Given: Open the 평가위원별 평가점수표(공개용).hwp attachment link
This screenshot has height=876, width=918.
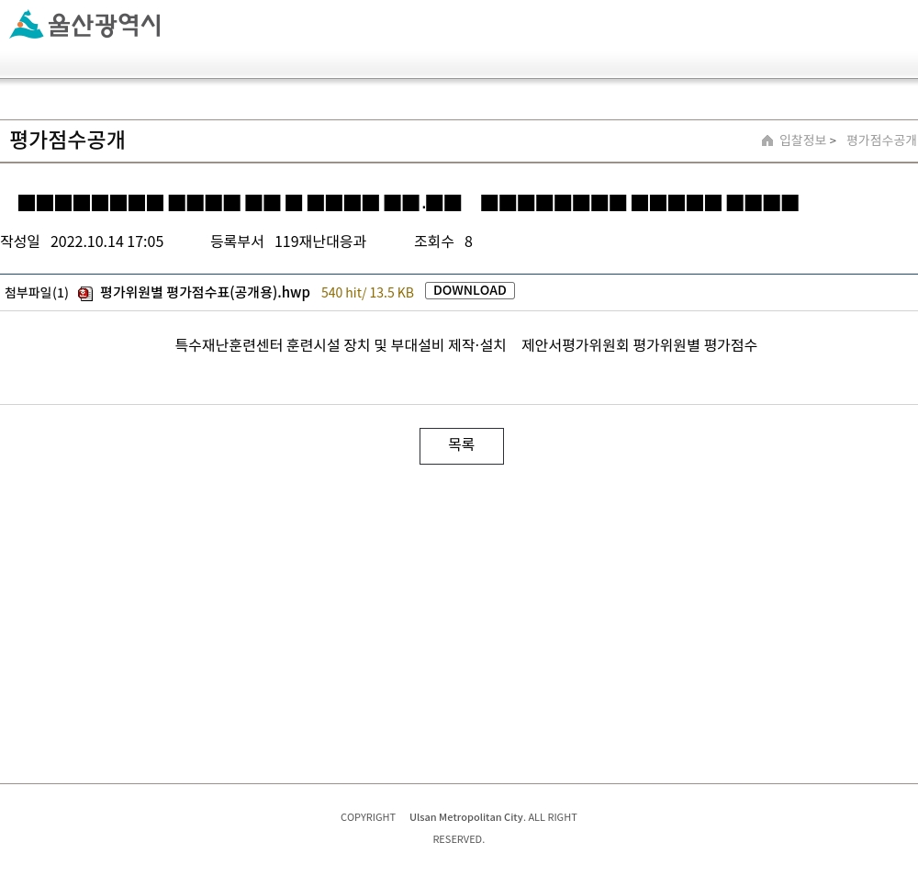Looking at the screenshot, I should click(x=205, y=292).
